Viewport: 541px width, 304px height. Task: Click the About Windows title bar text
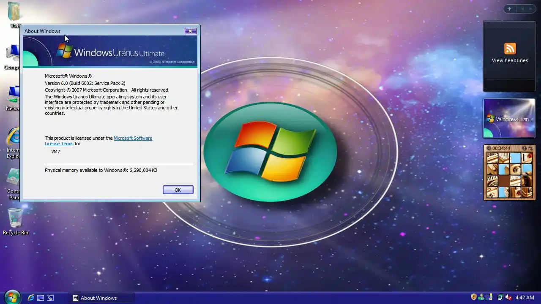[42, 31]
